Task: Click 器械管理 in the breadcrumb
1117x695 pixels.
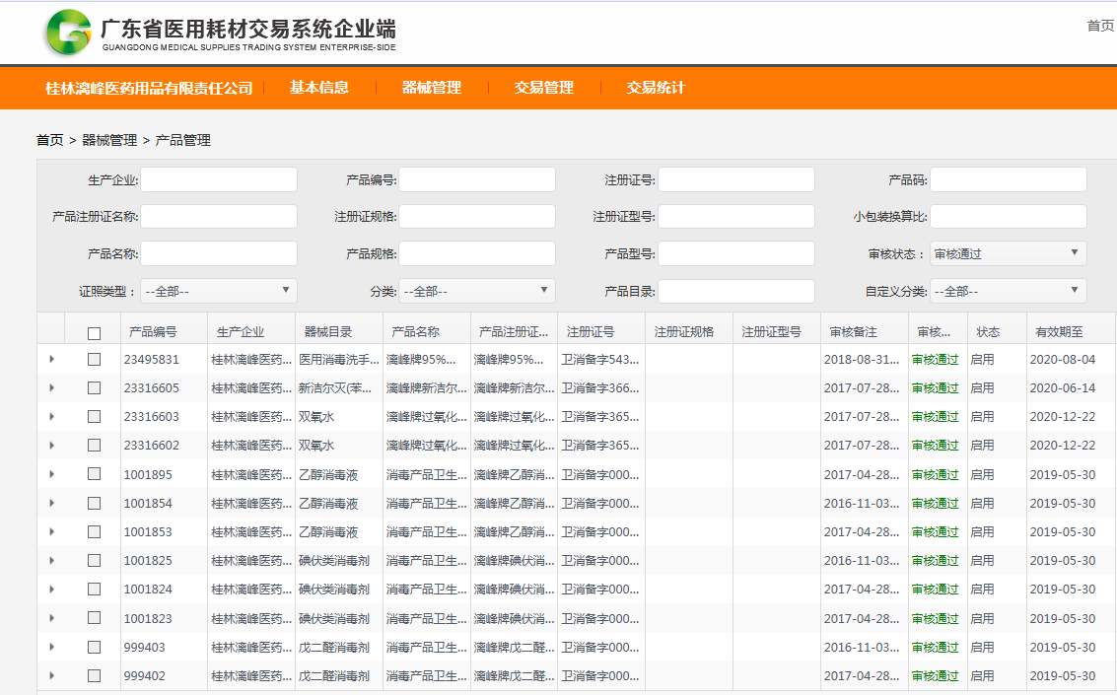Action: (109, 140)
